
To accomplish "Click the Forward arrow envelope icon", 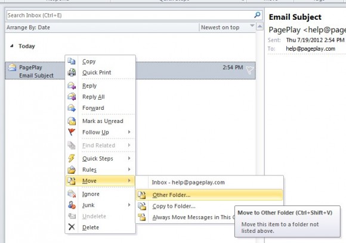I will click(x=72, y=107).
